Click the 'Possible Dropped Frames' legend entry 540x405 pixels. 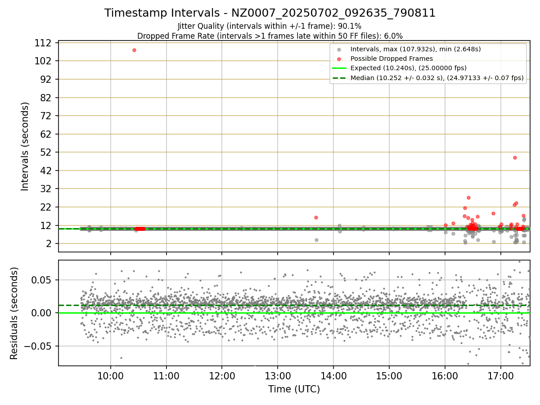coord(391,58)
